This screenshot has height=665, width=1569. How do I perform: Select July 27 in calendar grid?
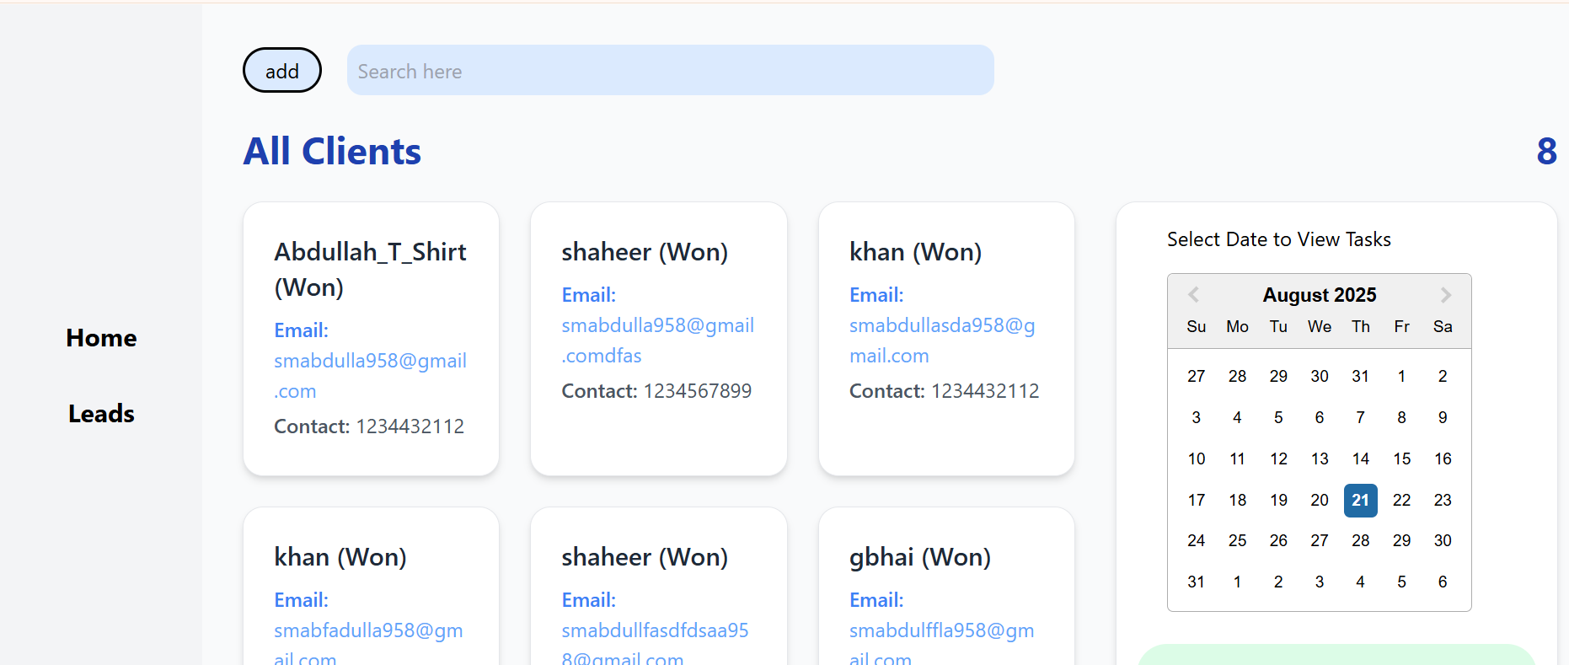pyautogui.click(x=1196, y=376)
